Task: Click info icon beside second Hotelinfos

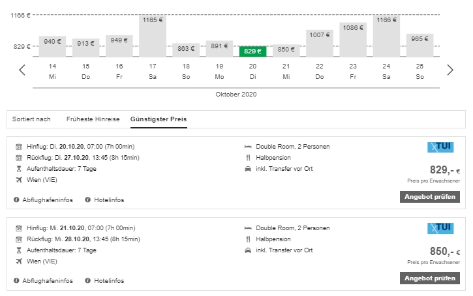Action: point(88,280)
